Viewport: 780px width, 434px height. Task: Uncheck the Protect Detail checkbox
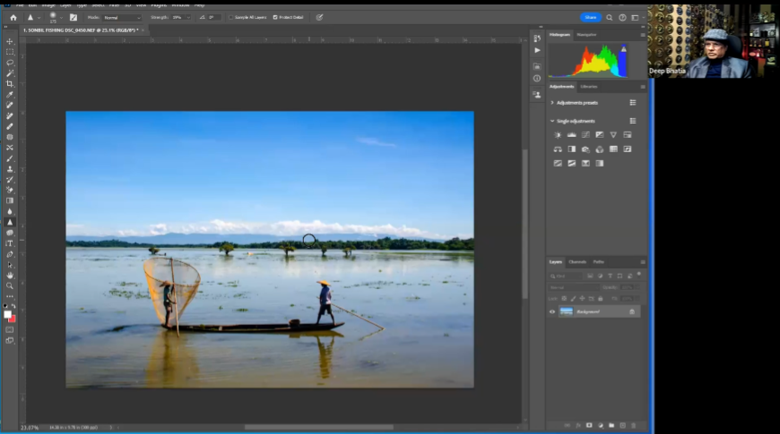(x=275, y=17)
